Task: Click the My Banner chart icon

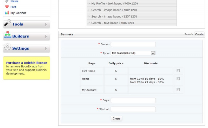Action: (x=7, y=13)
